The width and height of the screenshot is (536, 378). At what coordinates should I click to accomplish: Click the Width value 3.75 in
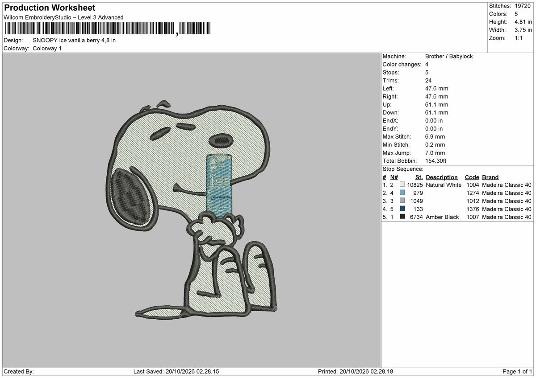click(523, 30)
